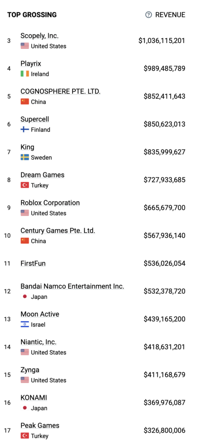
Task: Open the Zynga publisher link
Action: [30, 370]
